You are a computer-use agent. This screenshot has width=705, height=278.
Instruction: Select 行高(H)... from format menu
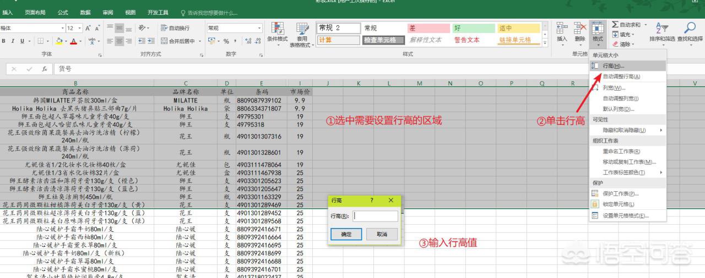pos(627,66)
